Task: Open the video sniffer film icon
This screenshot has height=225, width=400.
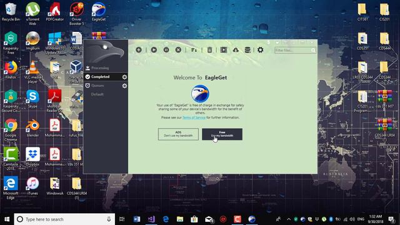Action: click(224, 50)
